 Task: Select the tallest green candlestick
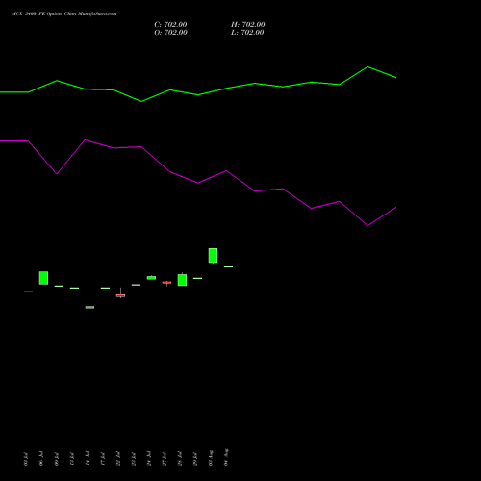pos(213,256)
